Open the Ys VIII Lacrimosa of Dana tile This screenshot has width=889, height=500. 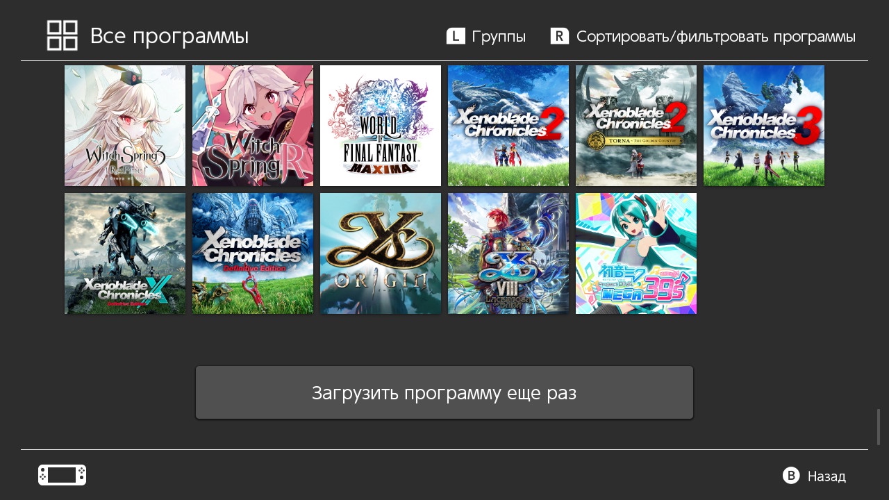coord(508,253)
